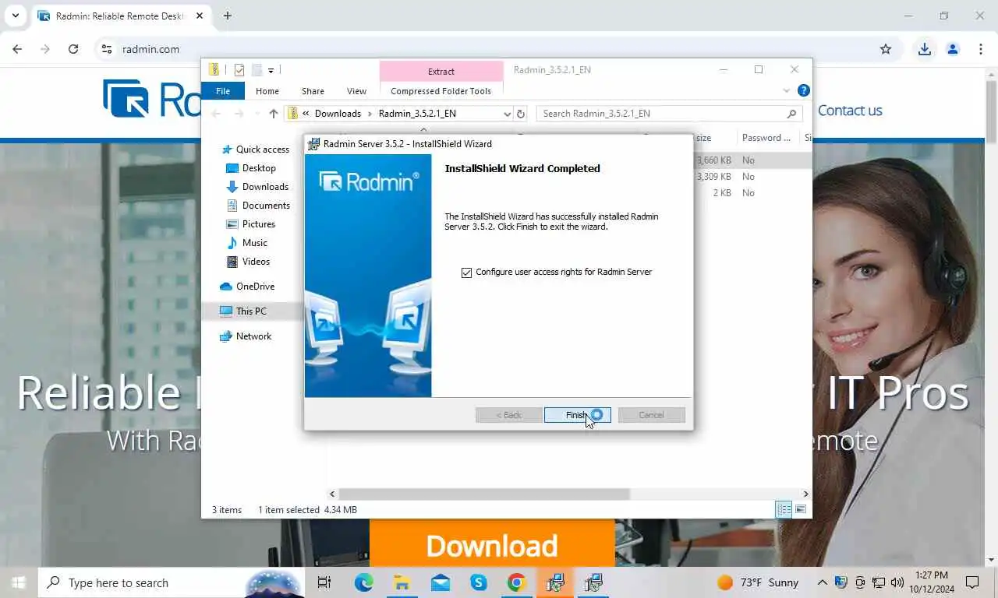Select Documents in navigation pane
This screenshot has height=598, width=998.
click(x=266, y=206)
